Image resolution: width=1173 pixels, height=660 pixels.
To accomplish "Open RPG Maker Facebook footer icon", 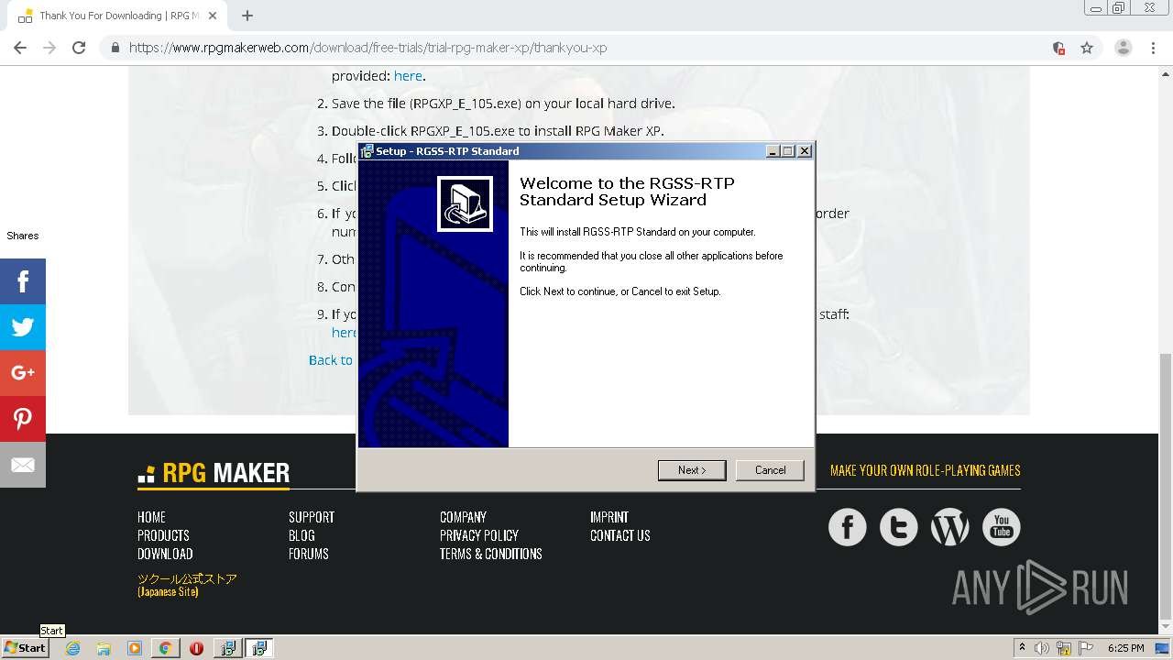I will [x=847, y=527].
